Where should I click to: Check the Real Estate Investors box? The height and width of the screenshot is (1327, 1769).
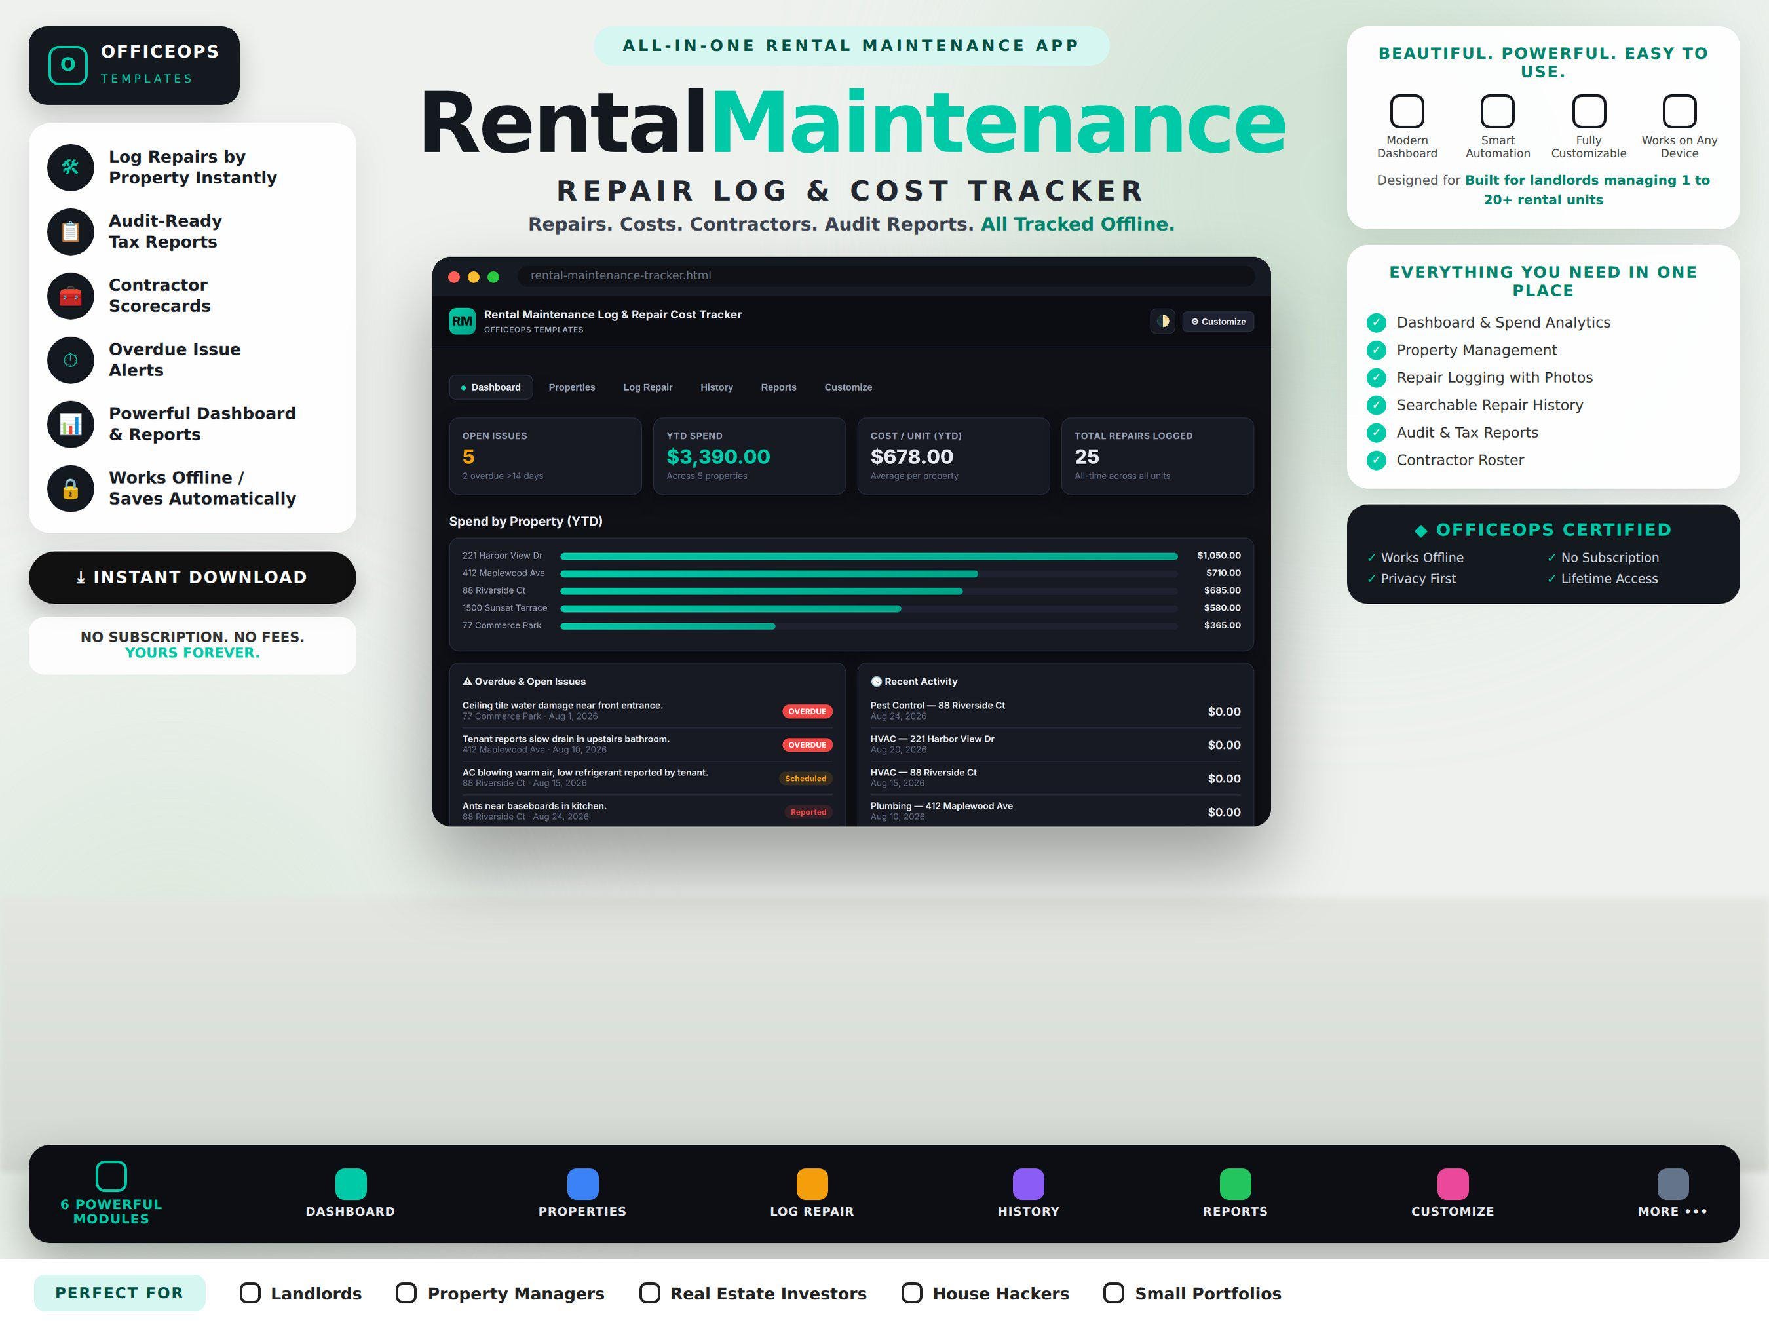coord(649,1293)
